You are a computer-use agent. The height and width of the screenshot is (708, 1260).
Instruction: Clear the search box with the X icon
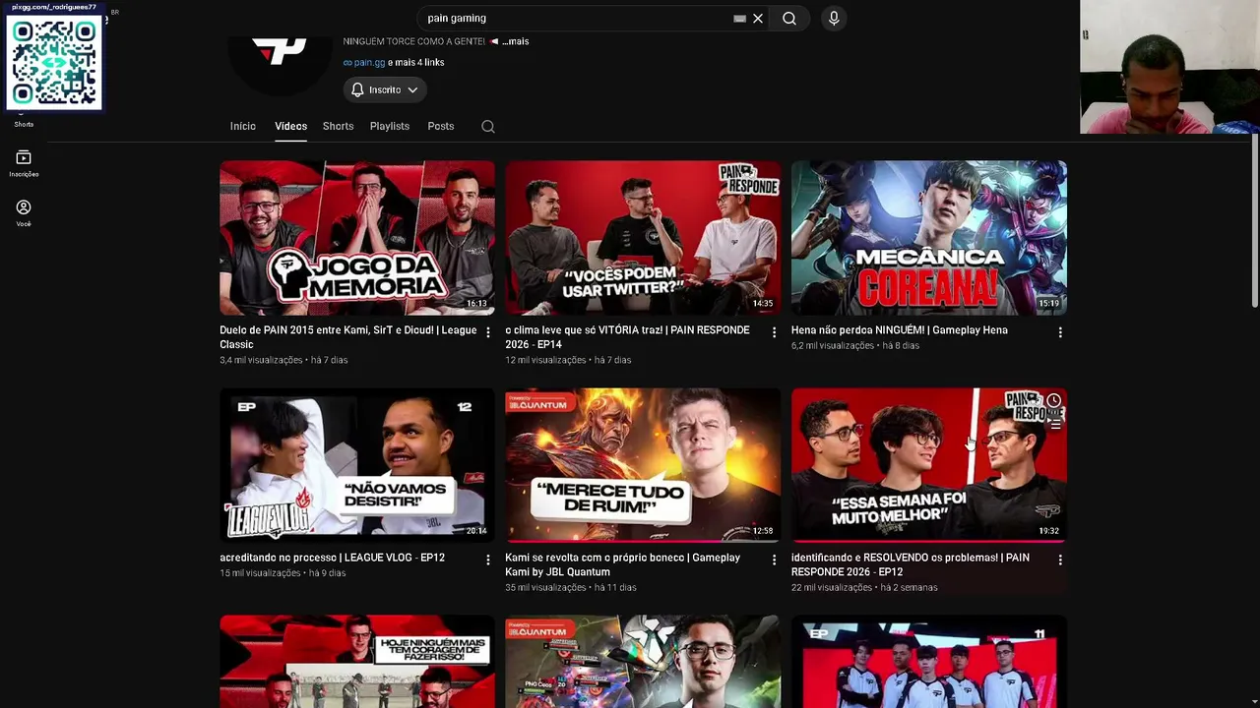click(758, 18)
